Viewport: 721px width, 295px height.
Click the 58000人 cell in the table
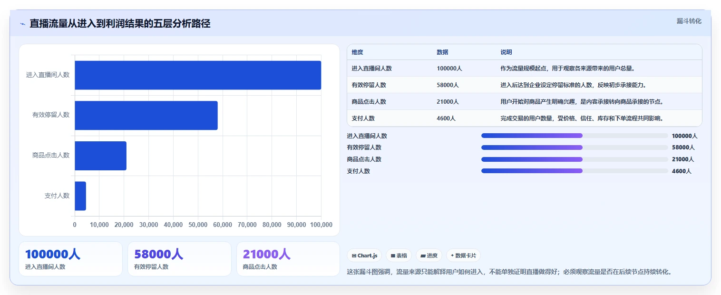pyautogui.click(x=448, y=85)
